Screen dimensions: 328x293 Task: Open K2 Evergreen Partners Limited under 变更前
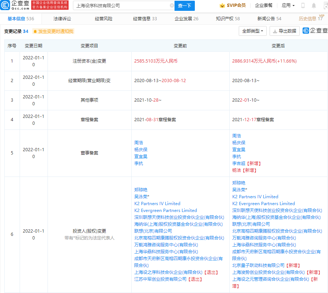point(165,211)
